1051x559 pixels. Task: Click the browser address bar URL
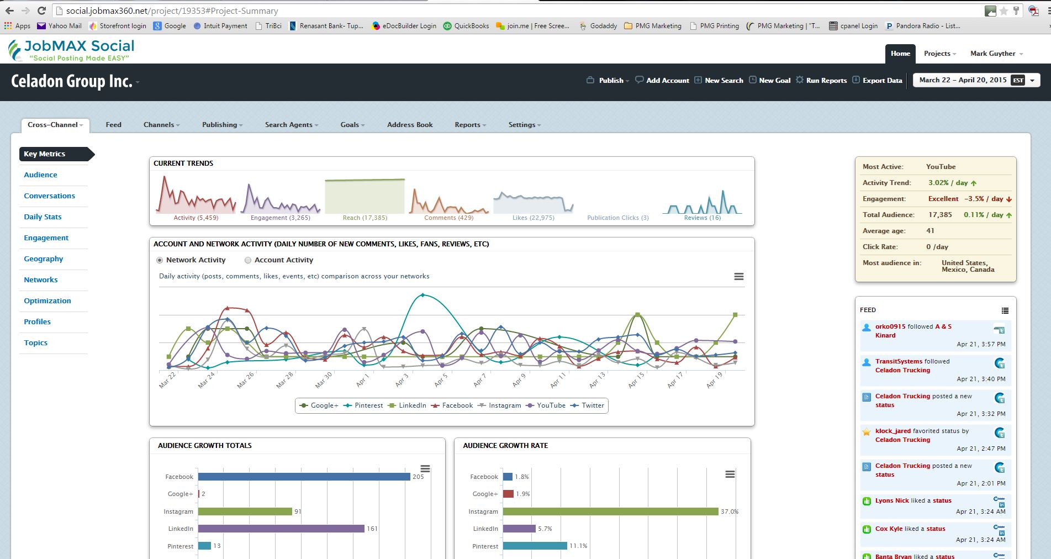[x=172, y=10]
